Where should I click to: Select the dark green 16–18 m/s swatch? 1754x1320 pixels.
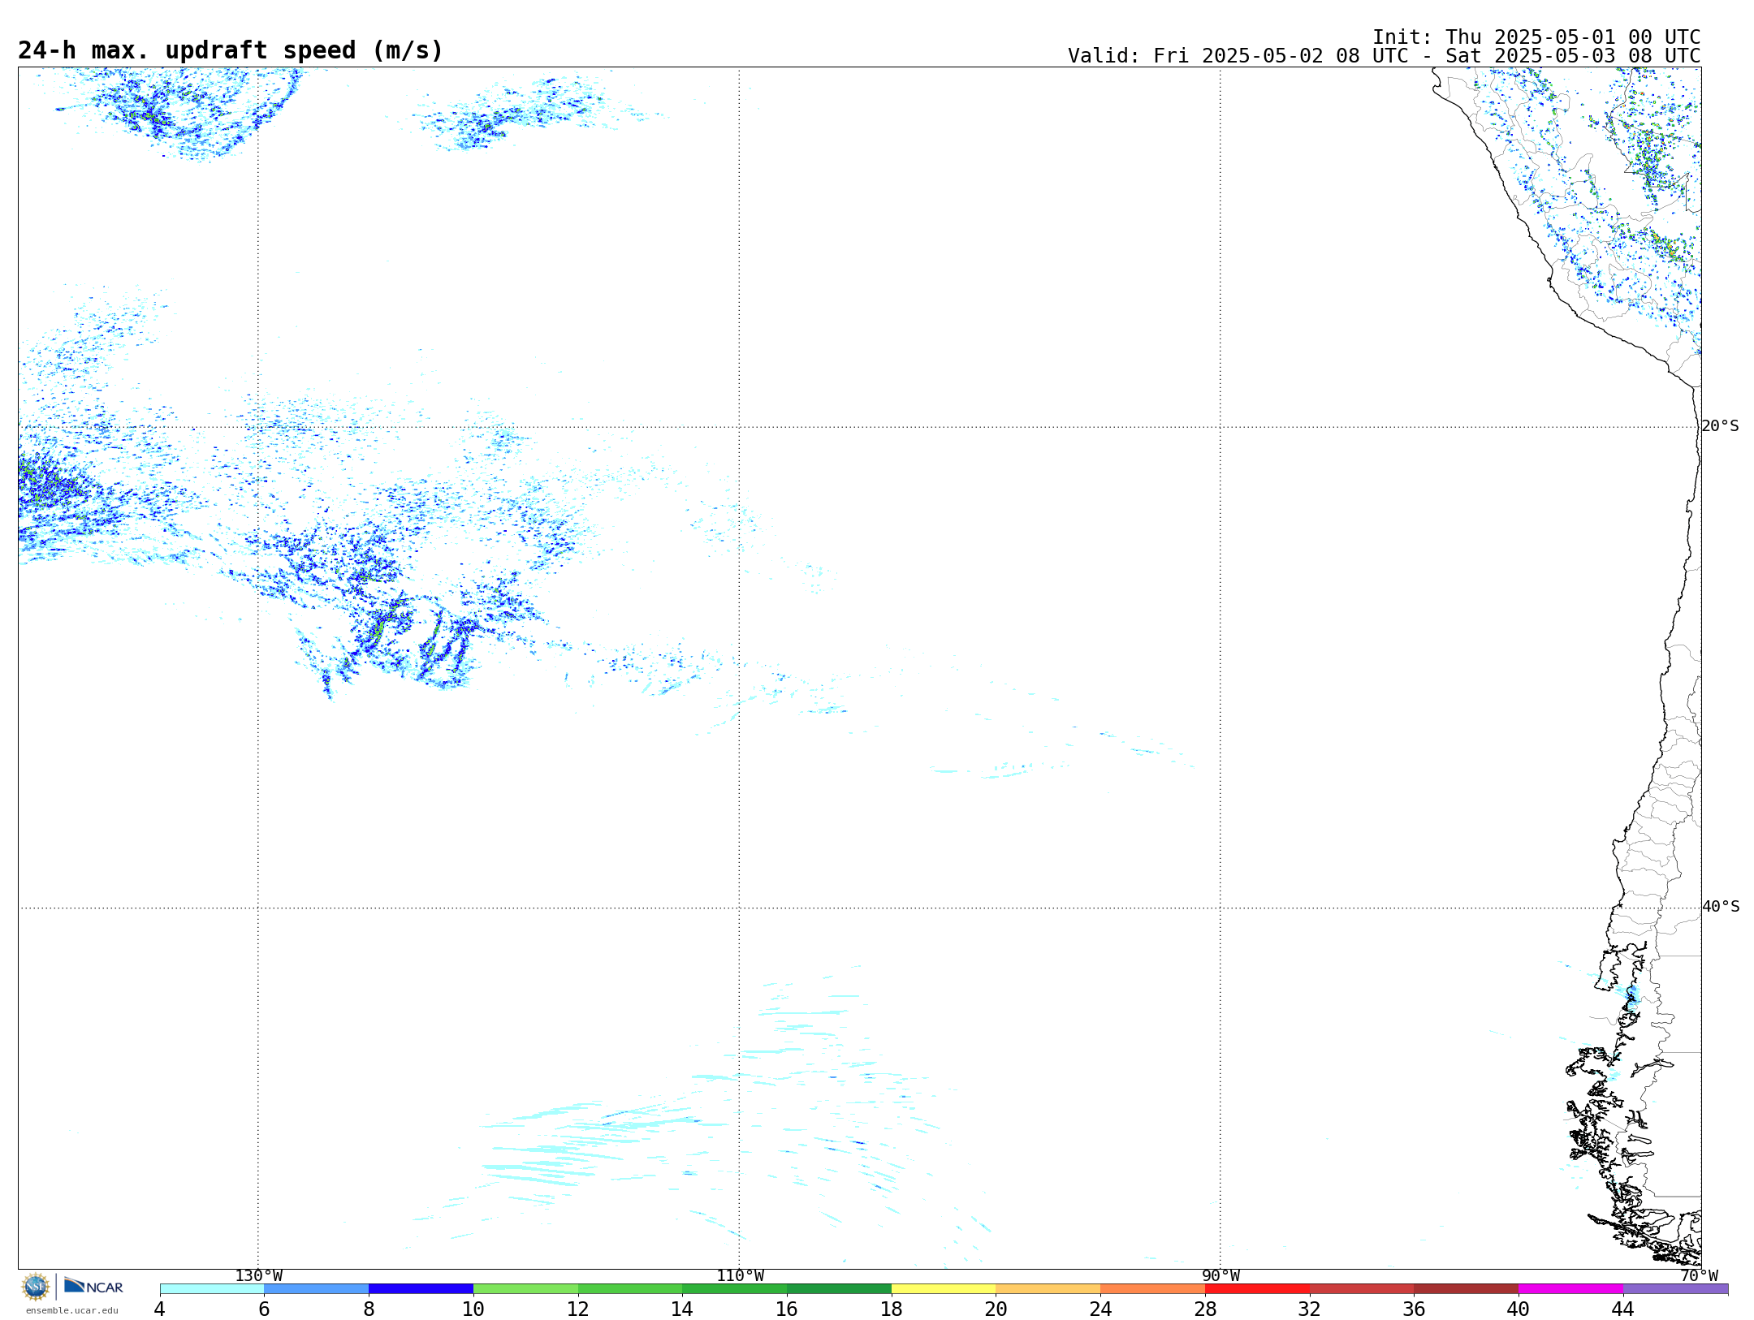pos(839,1289)
